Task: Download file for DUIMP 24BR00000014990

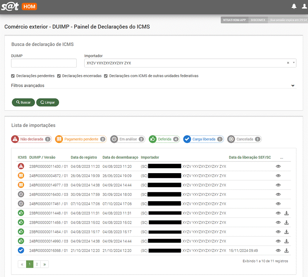Action: (x=287, y=241)
